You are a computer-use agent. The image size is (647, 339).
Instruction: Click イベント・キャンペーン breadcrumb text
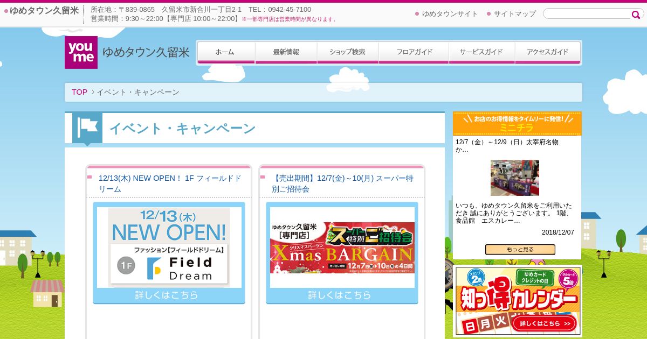tap(138, 92)
